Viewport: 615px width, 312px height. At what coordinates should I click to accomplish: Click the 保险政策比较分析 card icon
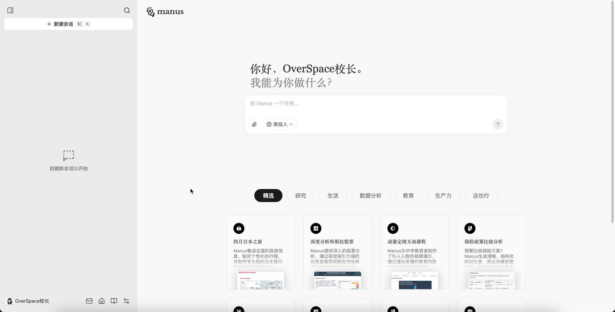[470, 228]
